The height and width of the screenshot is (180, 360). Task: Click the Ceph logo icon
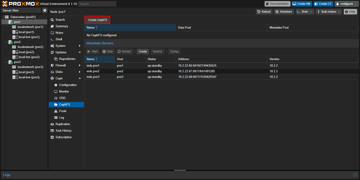52,79
